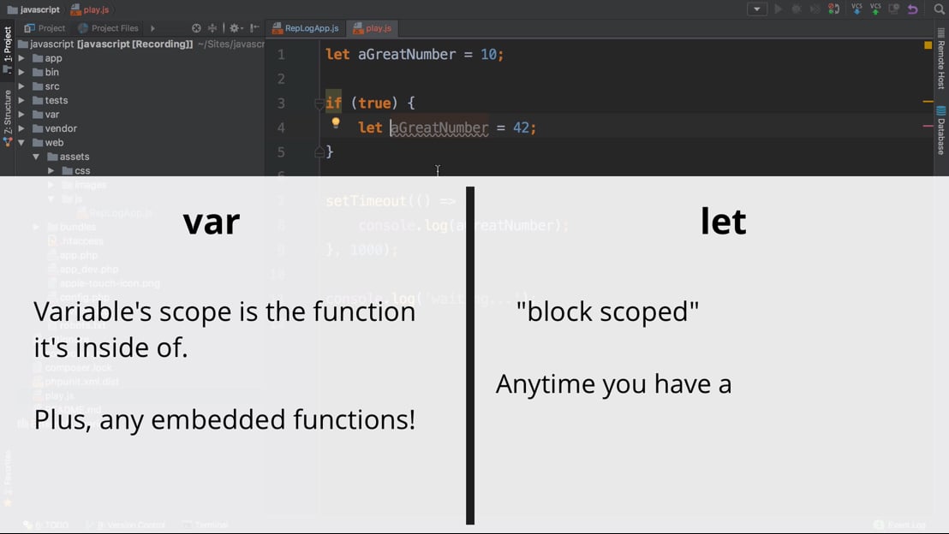Expand the app folder in project tree
Viewport: 949px width, 534px height.
point(21,58)
